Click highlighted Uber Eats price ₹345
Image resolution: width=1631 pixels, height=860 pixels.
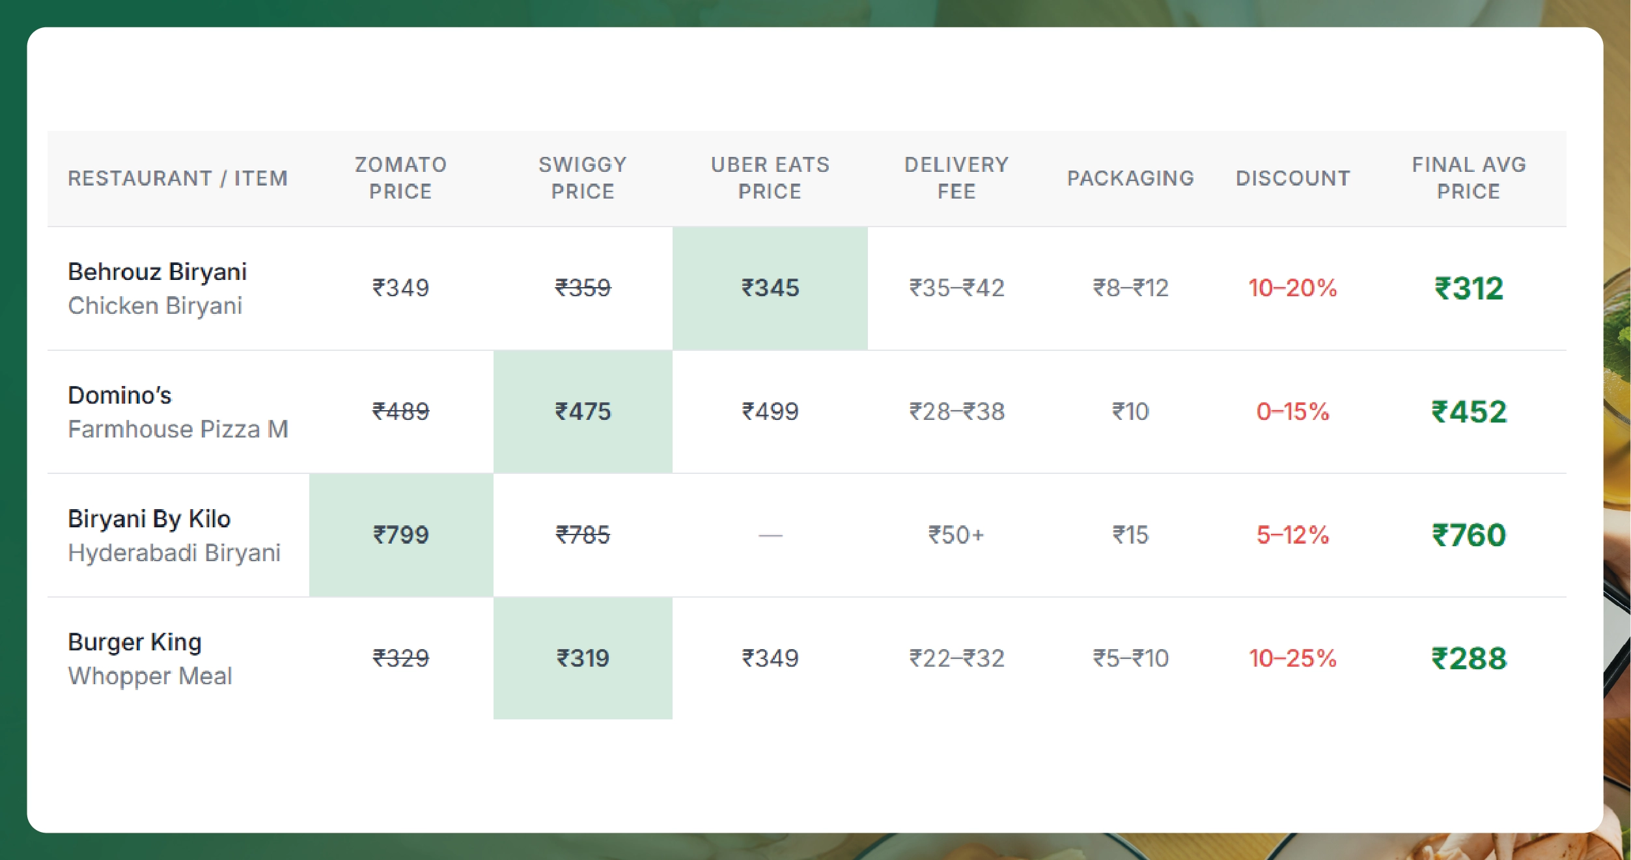tap(770, 288)
